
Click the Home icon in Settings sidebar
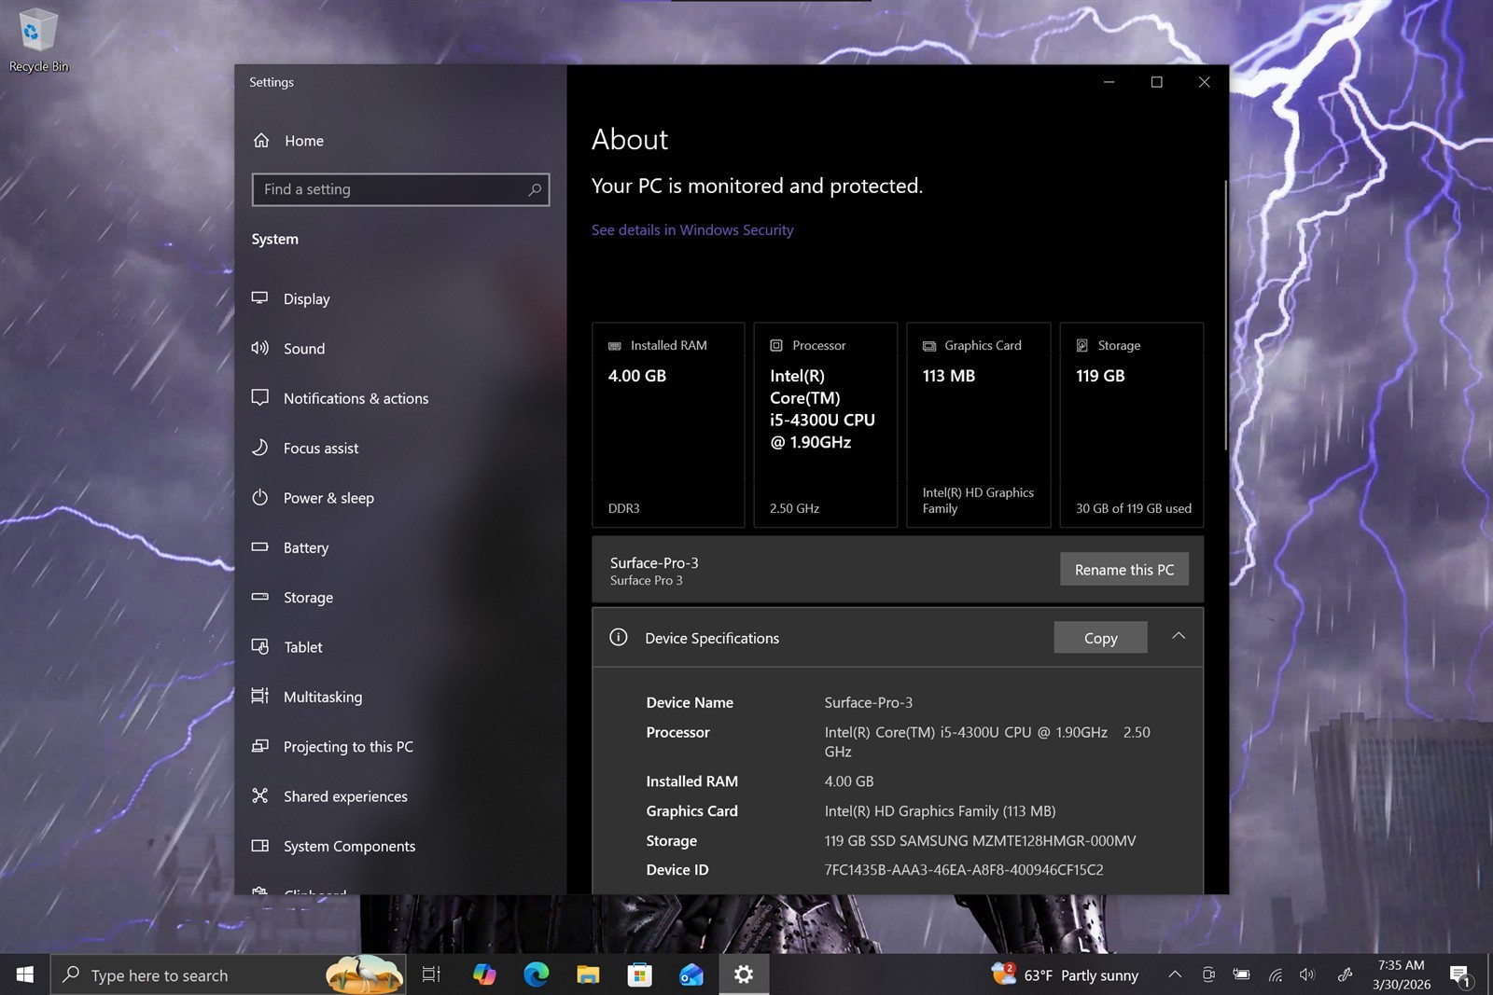pyautogui.click(x=261, y=141)
